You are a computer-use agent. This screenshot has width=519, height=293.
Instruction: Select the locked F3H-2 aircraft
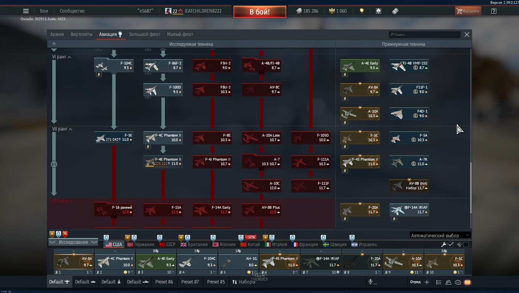click(212, 65)
